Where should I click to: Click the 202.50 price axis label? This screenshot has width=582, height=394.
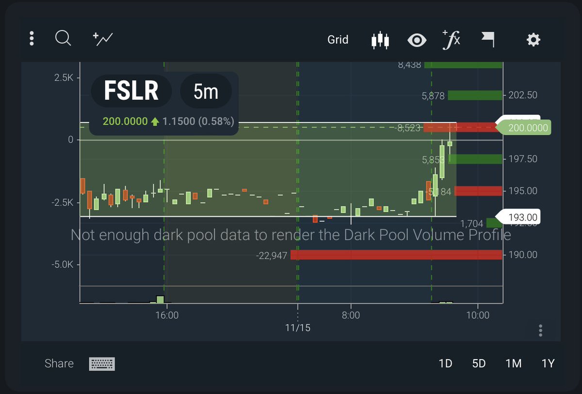point(523,95)
